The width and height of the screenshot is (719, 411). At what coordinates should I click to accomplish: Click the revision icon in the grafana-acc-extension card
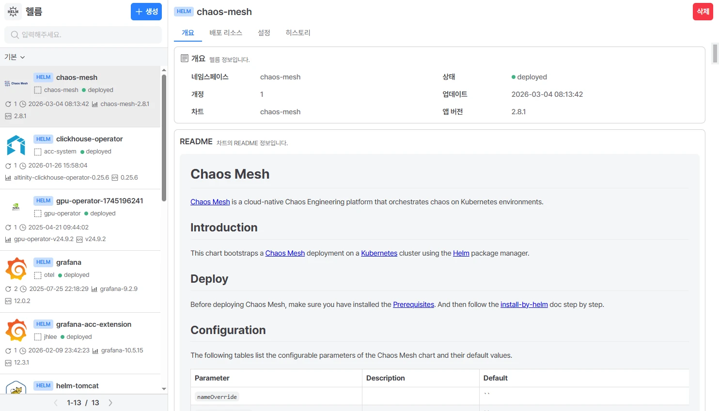point(8,350)
